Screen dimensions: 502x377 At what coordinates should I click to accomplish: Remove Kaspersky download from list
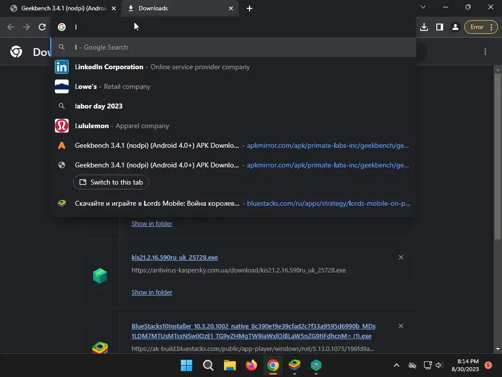click(401, 257)
